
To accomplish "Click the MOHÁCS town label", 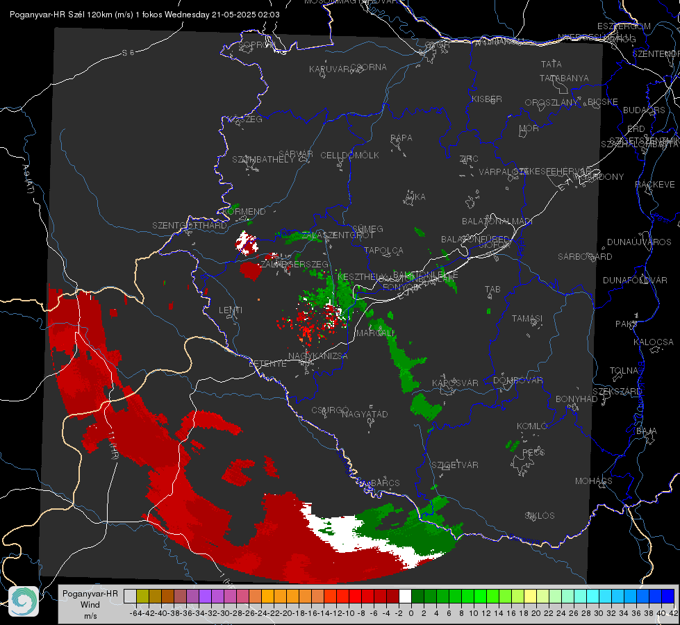I will (594, 481).
